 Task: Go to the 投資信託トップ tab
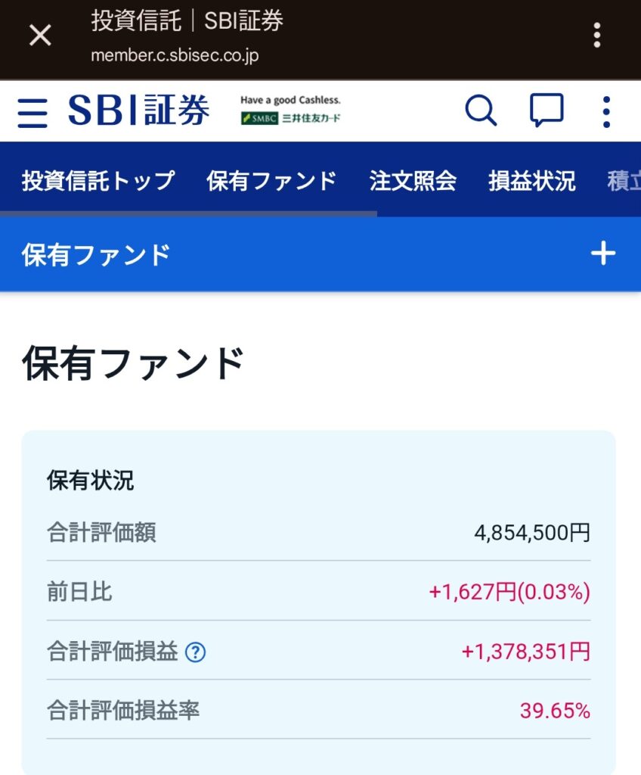[98, 181]
